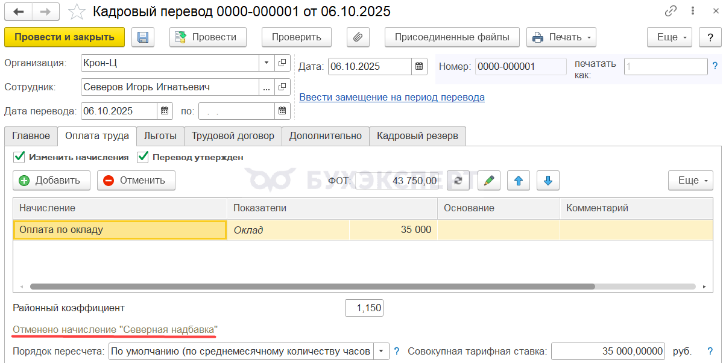Click Совокупная тарифная ставка field
726x363 pixels.
pyautogui.click(x=608, y=351)
